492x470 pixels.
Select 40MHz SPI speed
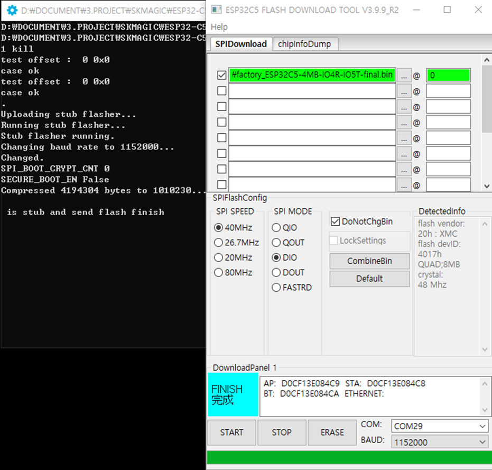click(218, 227)
